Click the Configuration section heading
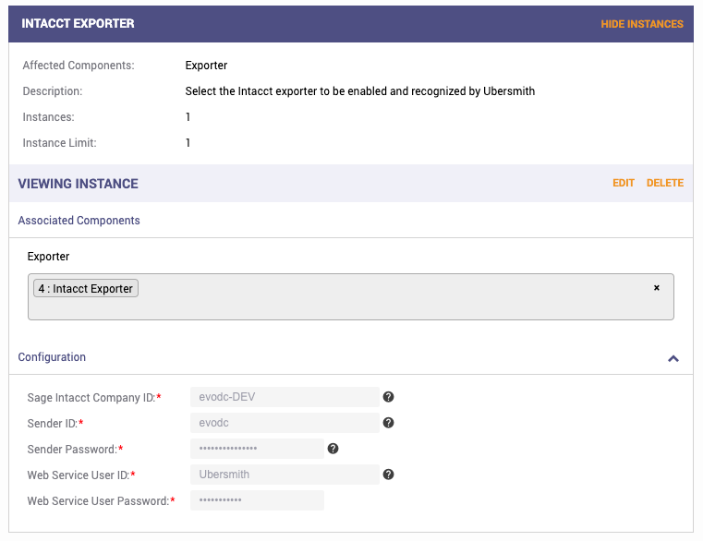This screenshot has height=541, width=703. click(52, 356)
